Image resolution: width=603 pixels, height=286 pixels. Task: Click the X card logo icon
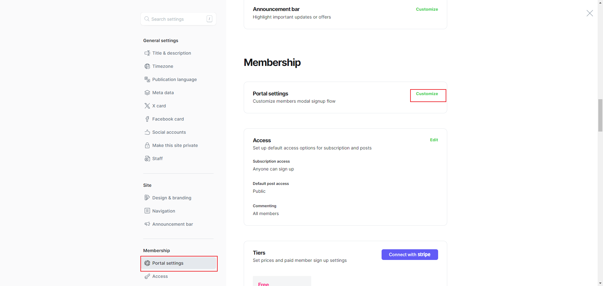(x=147, y=106)
